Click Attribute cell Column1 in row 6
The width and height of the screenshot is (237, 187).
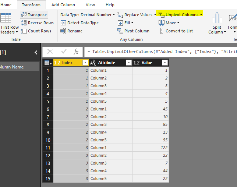click(111, 109)
